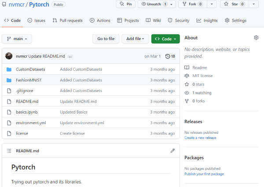Viewport: 264px width, 187px height.
Task: Open Updated Basics commit message
Action: click(x=73, y=112)
